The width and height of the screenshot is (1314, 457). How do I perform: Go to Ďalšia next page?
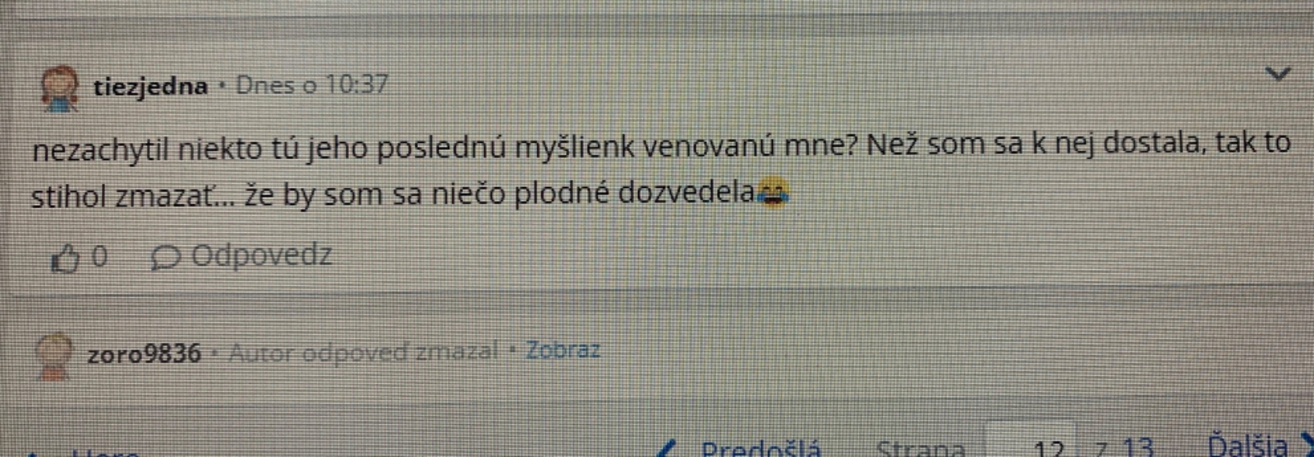tap(1247, 446)
